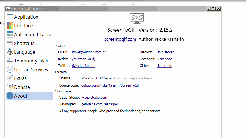The width and height of the screenshot is (246, 138).
Task: Maximize the Options window
Action: click(x=213, y=9)
